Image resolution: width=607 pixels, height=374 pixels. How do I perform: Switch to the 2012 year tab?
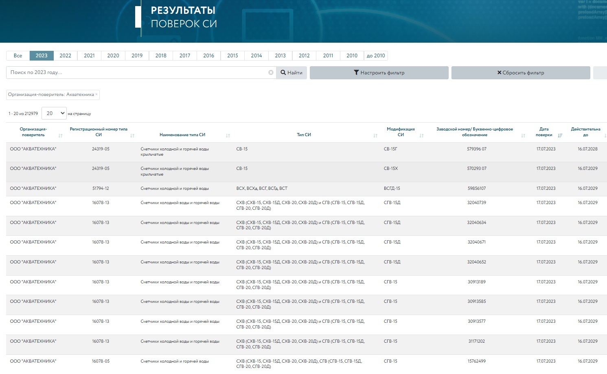(x=304, y=56)
